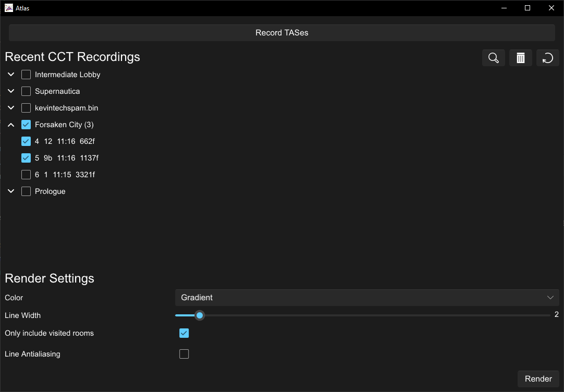This screenshot has width=564, height=392.
Task: Check the Prologue checkbox
Action: pos(26,191)
